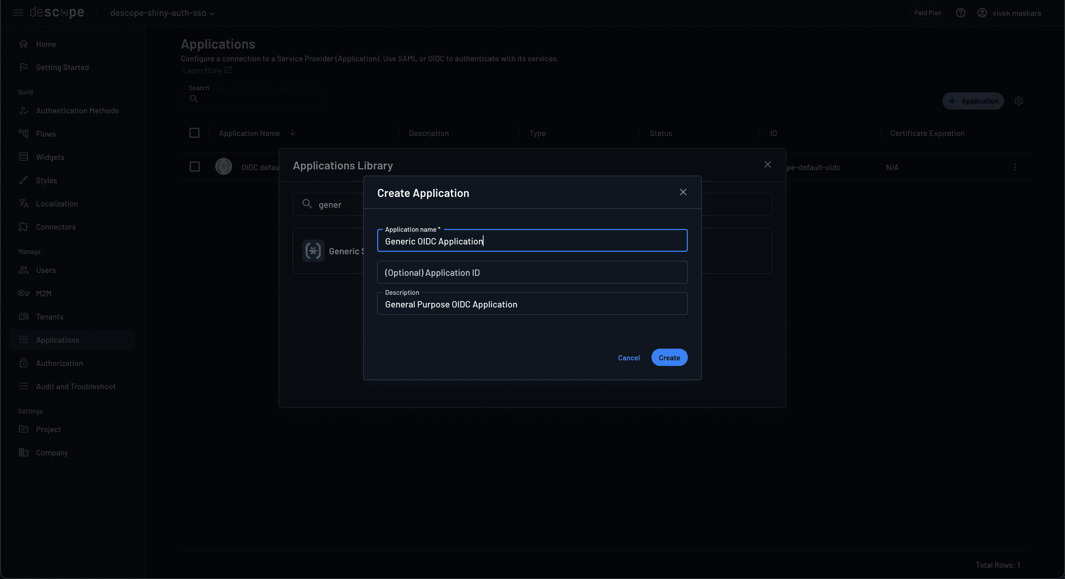
Task: Navigate to the Connectors page
Action: click(x=56, y=227)
